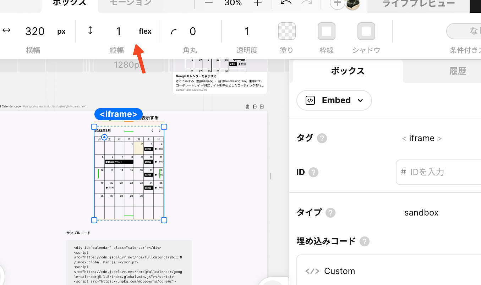Open the 枠線 border swatch
The image size is (481, 285).
coord(327,31)
